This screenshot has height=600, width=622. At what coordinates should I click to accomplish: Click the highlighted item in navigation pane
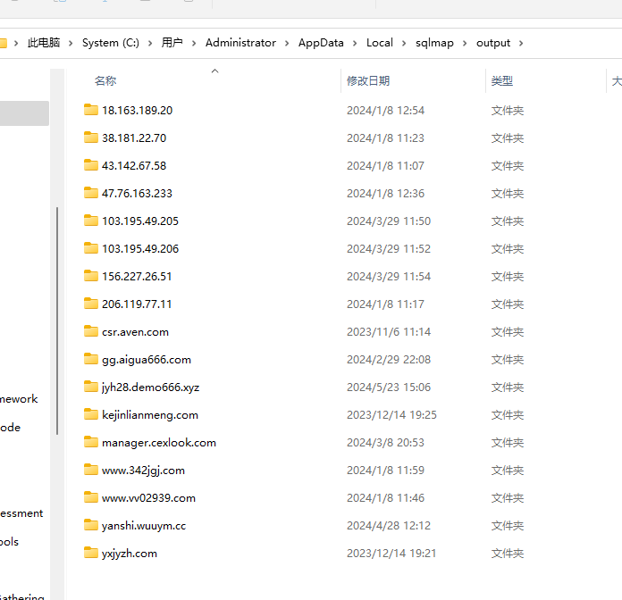[24, 113]
